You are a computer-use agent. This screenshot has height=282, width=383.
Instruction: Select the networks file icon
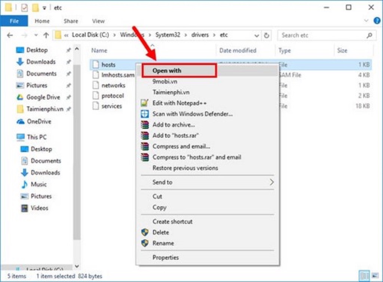click(96, 85)
